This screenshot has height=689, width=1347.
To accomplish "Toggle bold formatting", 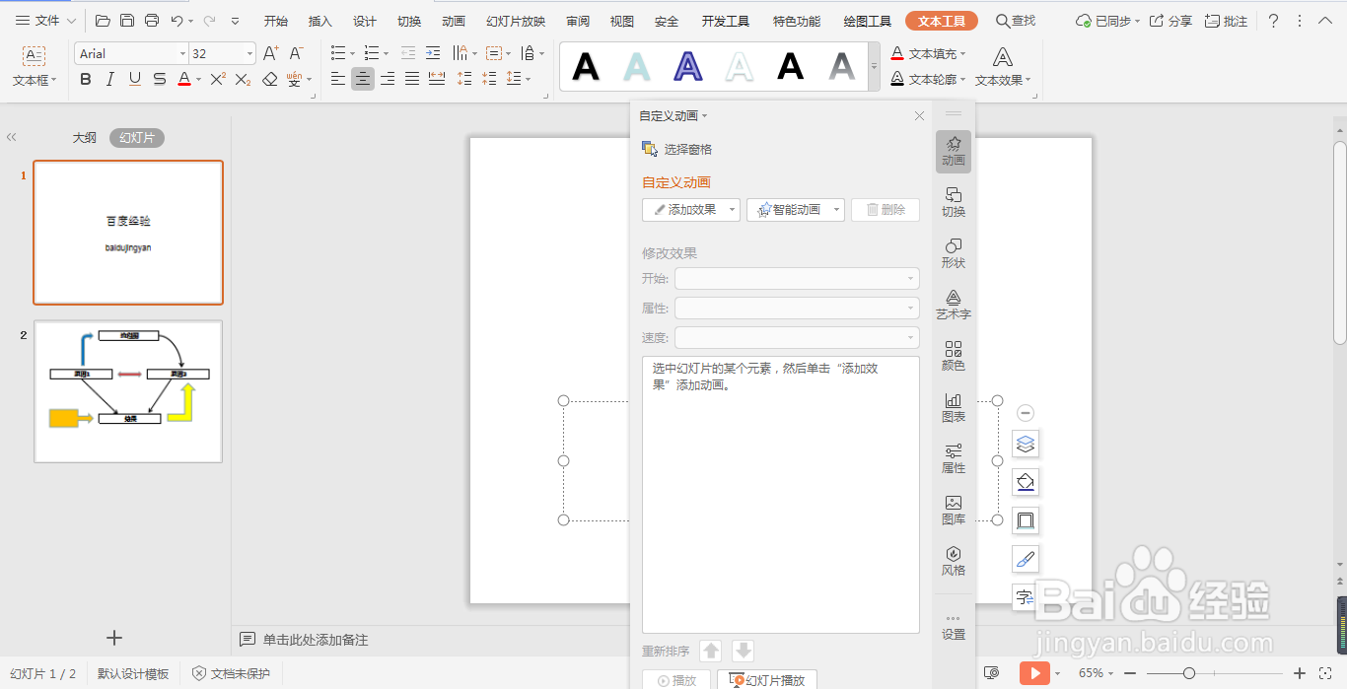I will [85, 79].
